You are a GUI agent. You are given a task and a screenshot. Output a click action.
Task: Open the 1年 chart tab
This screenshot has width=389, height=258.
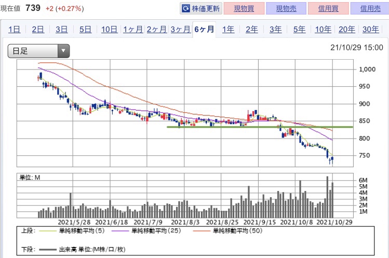click(228, 30)
